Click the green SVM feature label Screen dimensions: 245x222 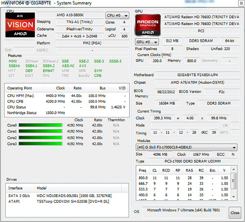(98, 71)
